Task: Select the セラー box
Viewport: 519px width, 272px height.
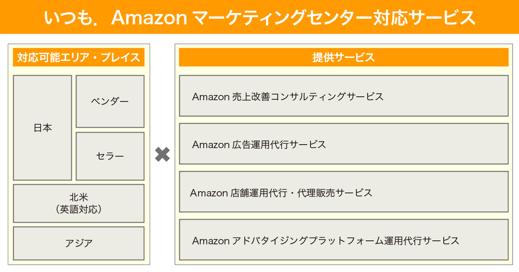Action: pyautogui.click(x=110, y=156)
